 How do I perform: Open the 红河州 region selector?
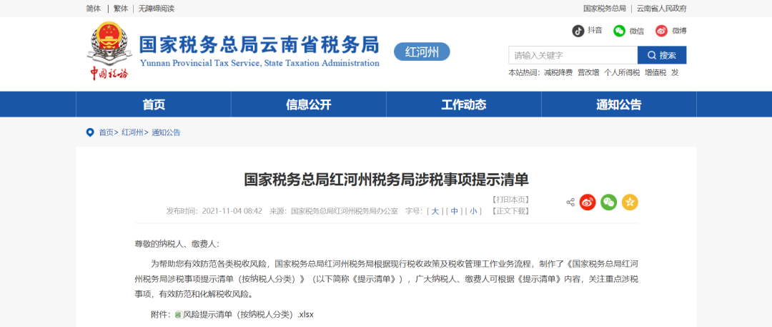422,52
